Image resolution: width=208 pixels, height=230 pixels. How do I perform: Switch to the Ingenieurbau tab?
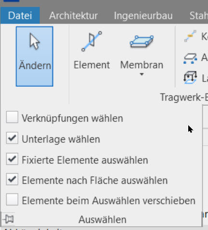(143, 15)
